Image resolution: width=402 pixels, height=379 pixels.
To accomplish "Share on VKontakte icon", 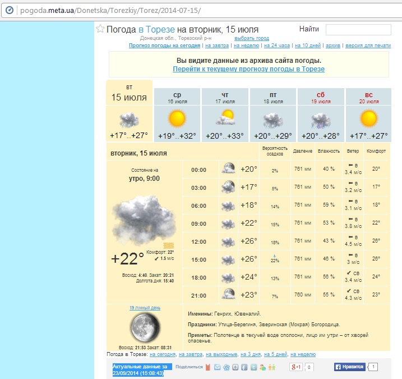I will point(235,367).
